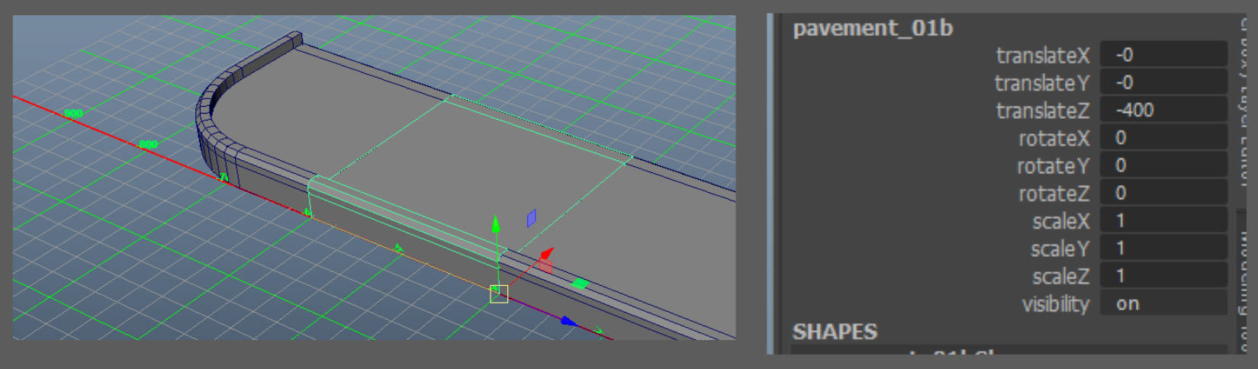This screenshot has height=369, width=1258.
Task: Click the pavement_01b object name
Action: 873,28
